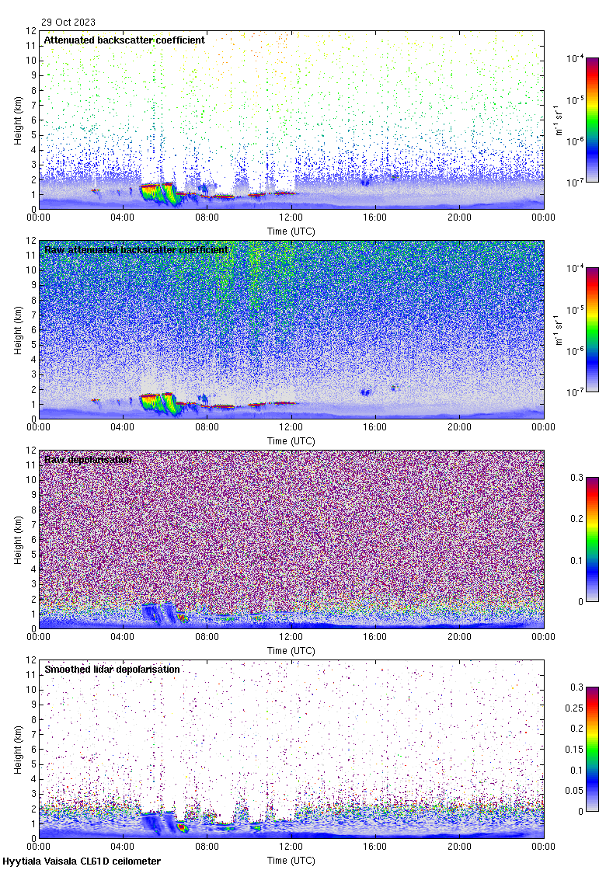Click the colorbar beside the Raw attenuated backscatter plot

click(x=592, y=329)
